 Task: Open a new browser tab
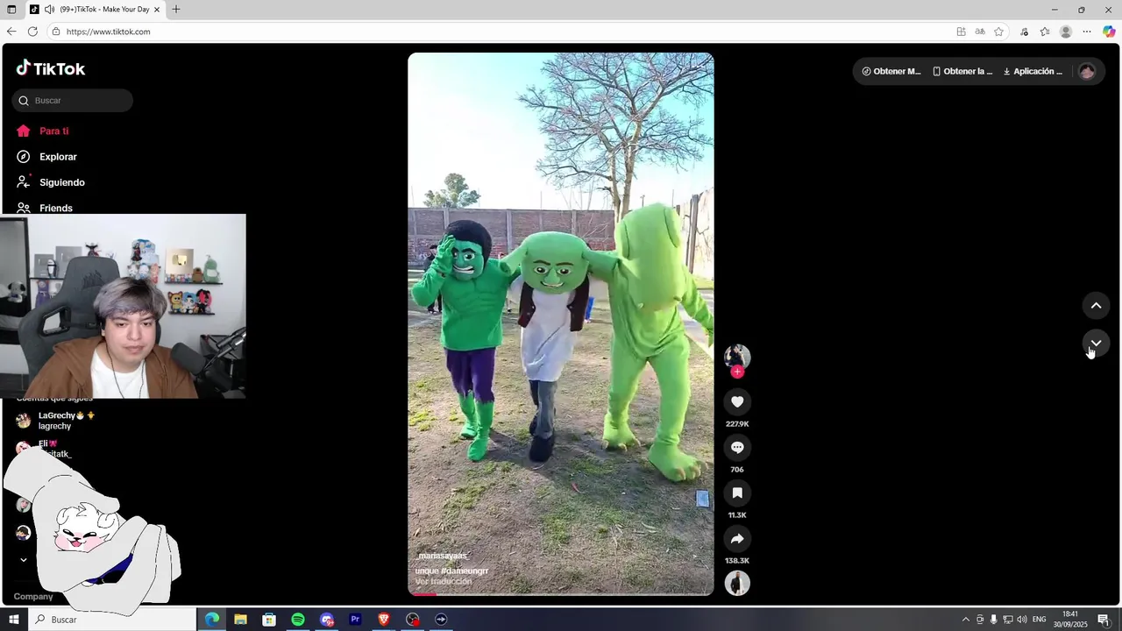[x=176, y=9]
